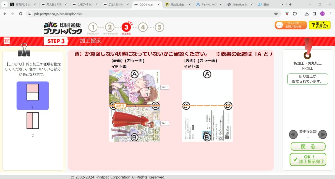The height and width of the screenshot is (179, 335).
Task: Click the ZIP icon in the red bar
Action: coord(7,41)
